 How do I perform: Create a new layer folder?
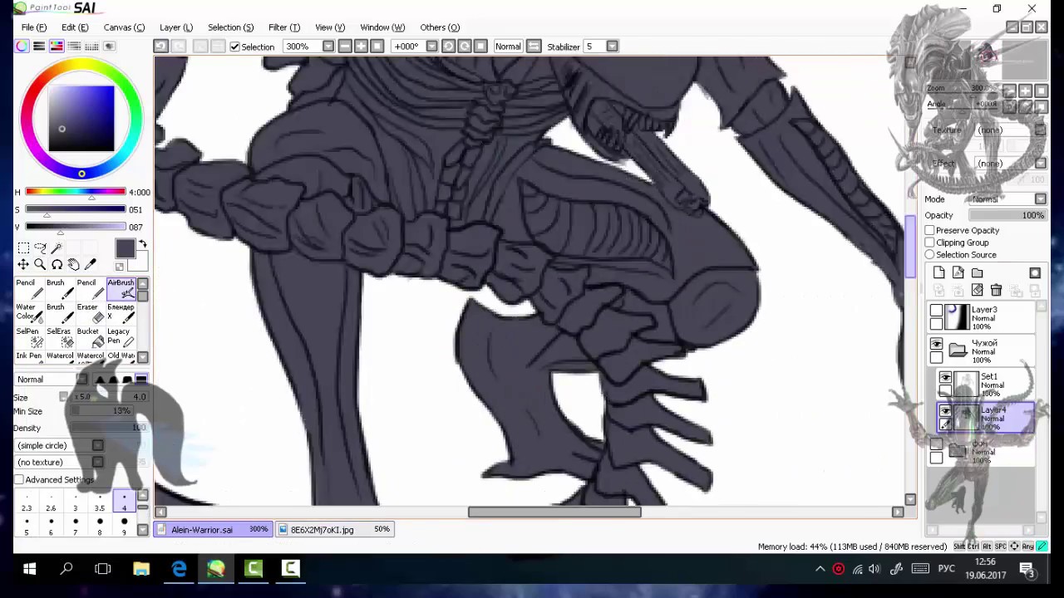click(978, 273)
